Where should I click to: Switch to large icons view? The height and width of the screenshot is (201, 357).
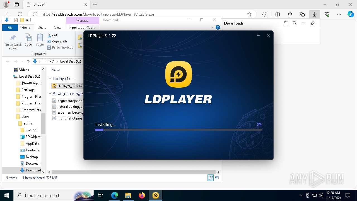[x=217, y=178]
